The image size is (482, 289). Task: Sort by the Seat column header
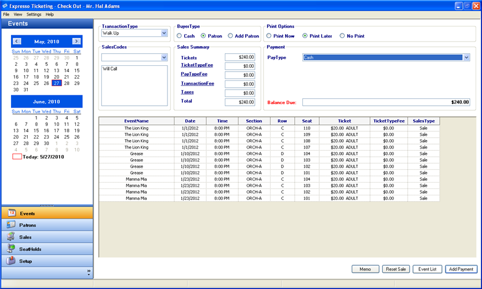[x=307, y=121]
